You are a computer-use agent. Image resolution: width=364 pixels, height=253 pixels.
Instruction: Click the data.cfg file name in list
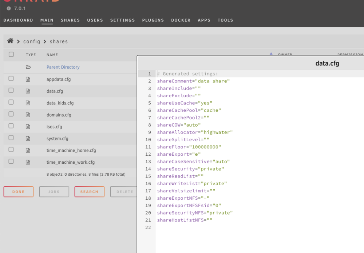tap(55, 91)
